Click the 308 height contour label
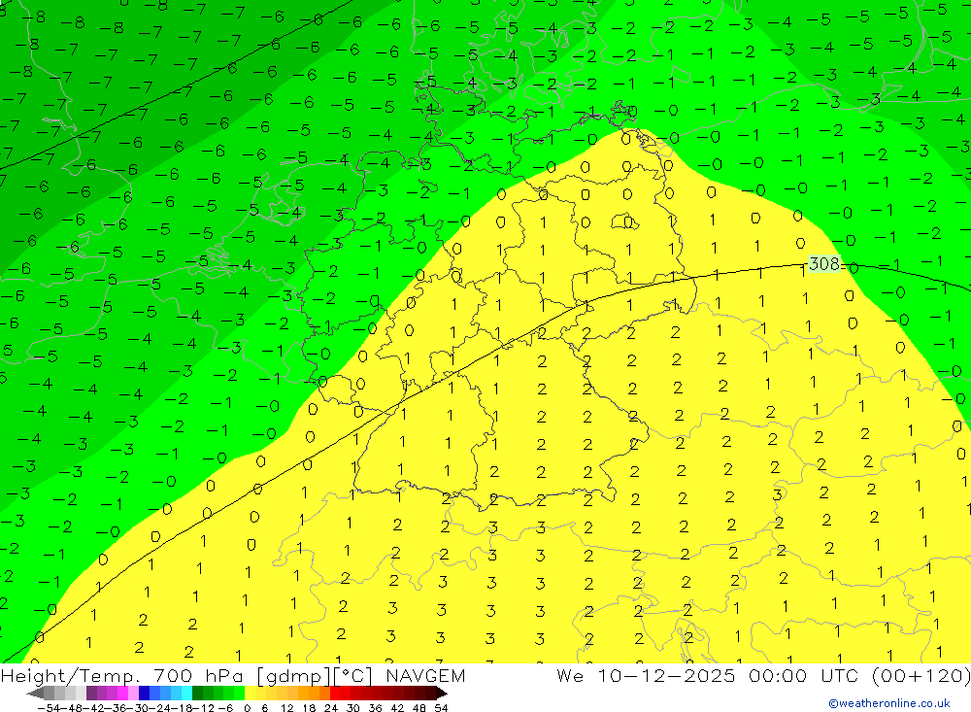This screenshot has height=712, width=971. click(x=824, y=264)
